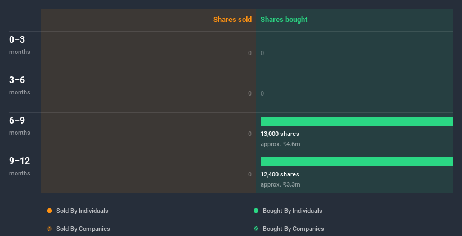462x236 pixels.
Task: Click the 12,400 shares label
Action: (280, 175)
